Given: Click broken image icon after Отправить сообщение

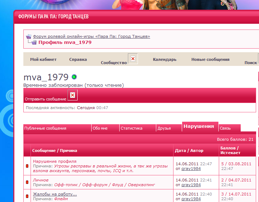Looking at the screenshot, I should pyautogui.click(x=73, y=95).
